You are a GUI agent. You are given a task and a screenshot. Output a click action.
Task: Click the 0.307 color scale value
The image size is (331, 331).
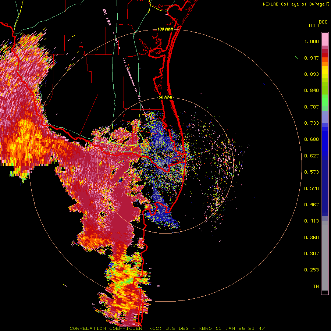point(312,253)
